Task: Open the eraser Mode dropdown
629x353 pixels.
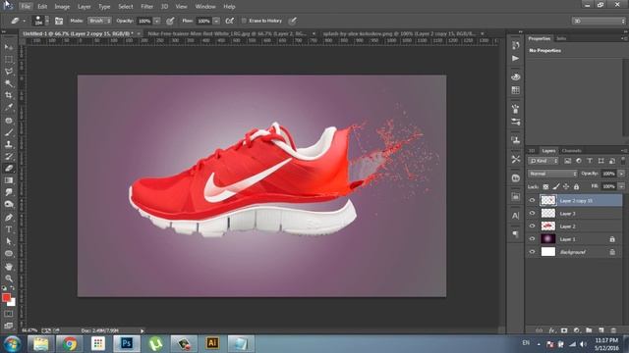Action: point(99,21)
